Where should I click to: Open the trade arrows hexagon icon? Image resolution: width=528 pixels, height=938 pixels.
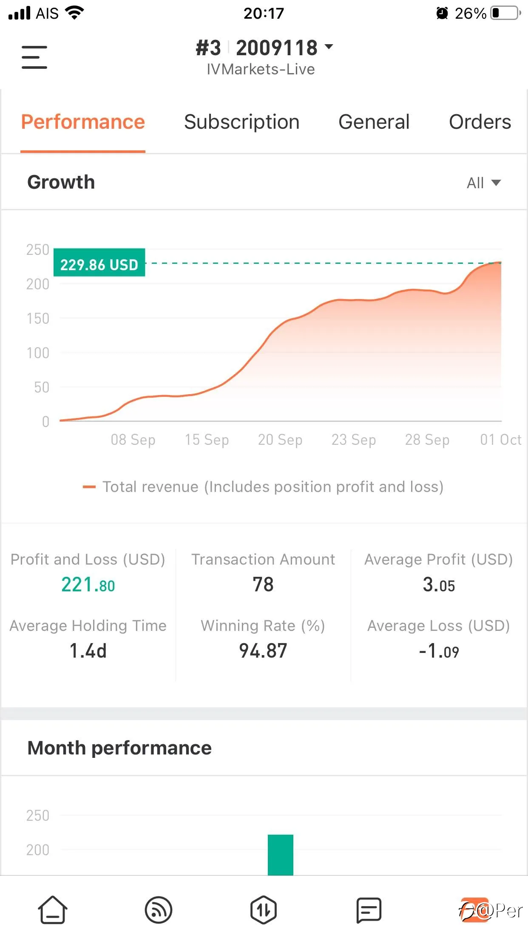[264, 910]
